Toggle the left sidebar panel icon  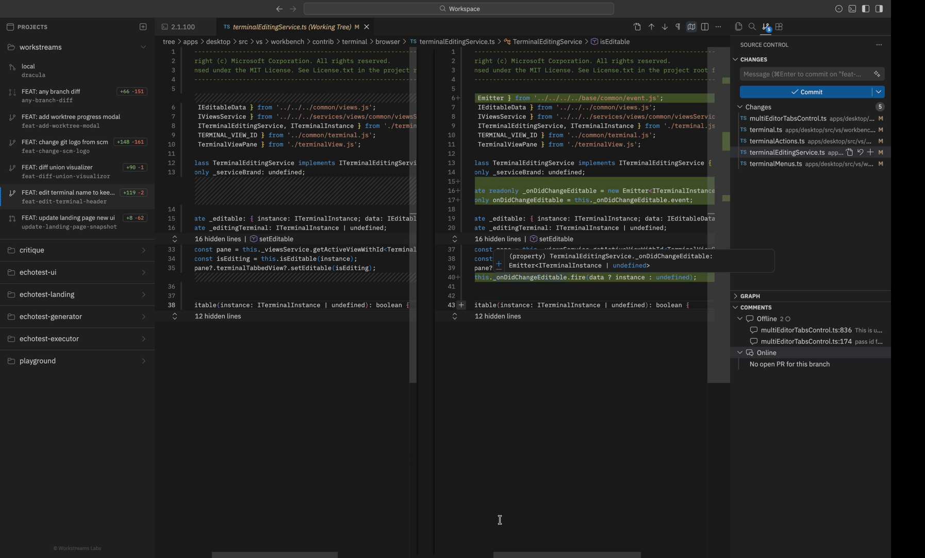click(x=865, y=9)
